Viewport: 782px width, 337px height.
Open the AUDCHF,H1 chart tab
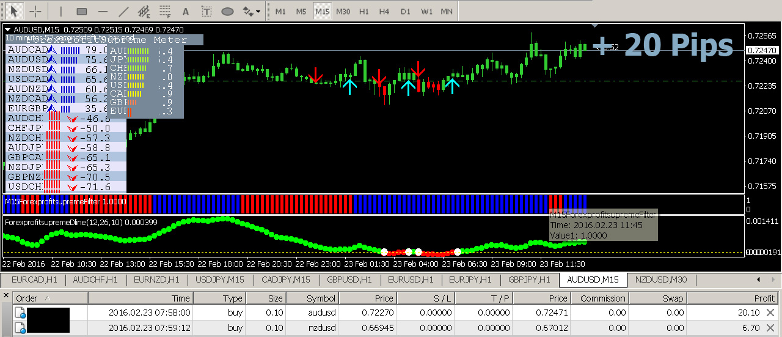point(95,280)
